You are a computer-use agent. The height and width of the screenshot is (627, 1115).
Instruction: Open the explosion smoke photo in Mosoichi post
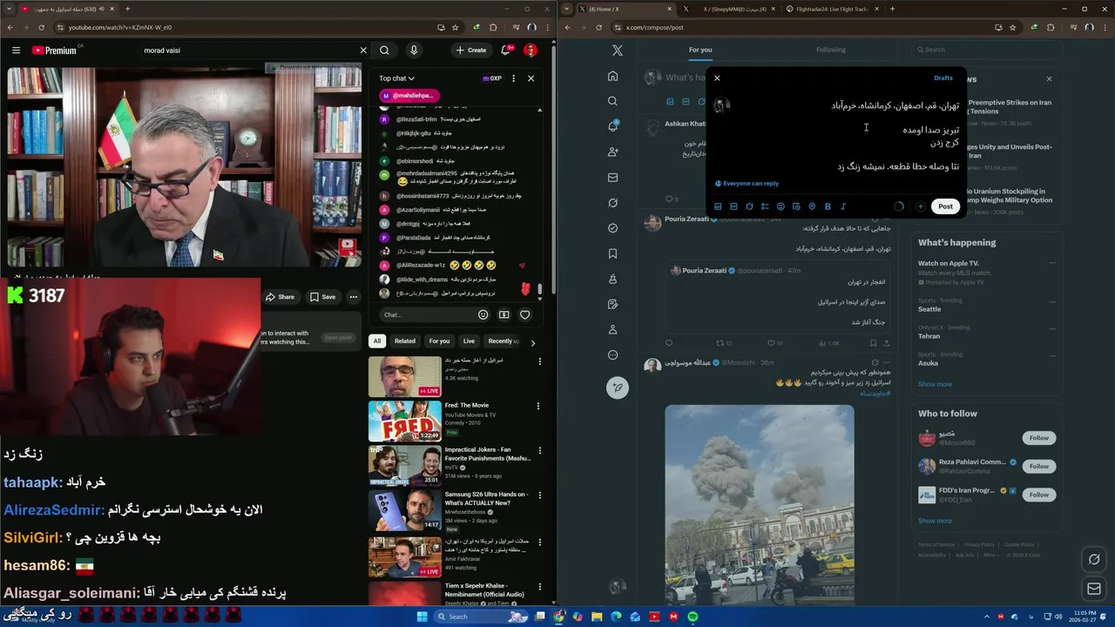tap(759, 505)
